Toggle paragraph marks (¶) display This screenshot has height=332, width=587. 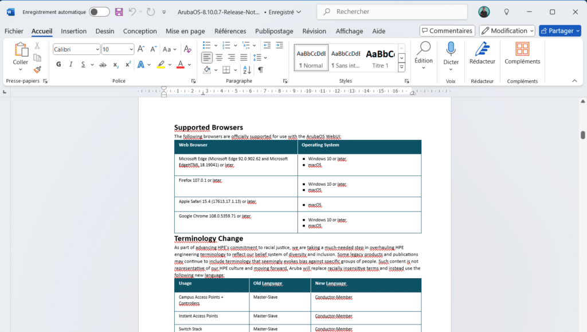261,69
